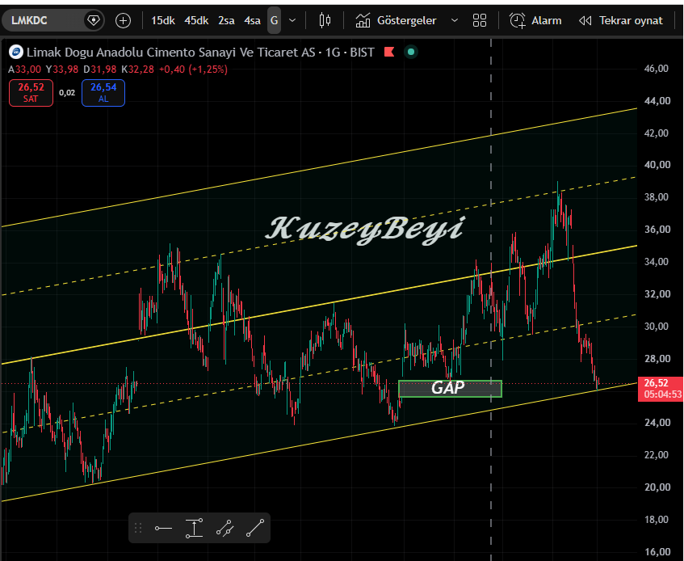Create an Alarm for this chart
This screenshot has width=684, height=561.
pyautogui.click(x=535, y=20)
